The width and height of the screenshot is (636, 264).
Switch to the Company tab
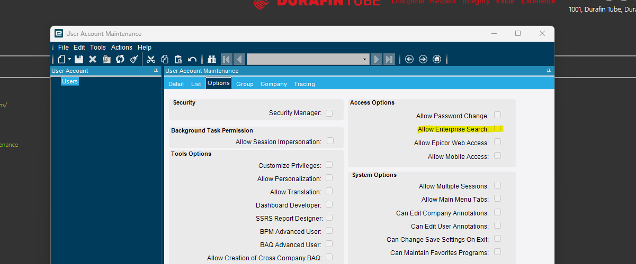pyautogui.click(x=274, y=84)
